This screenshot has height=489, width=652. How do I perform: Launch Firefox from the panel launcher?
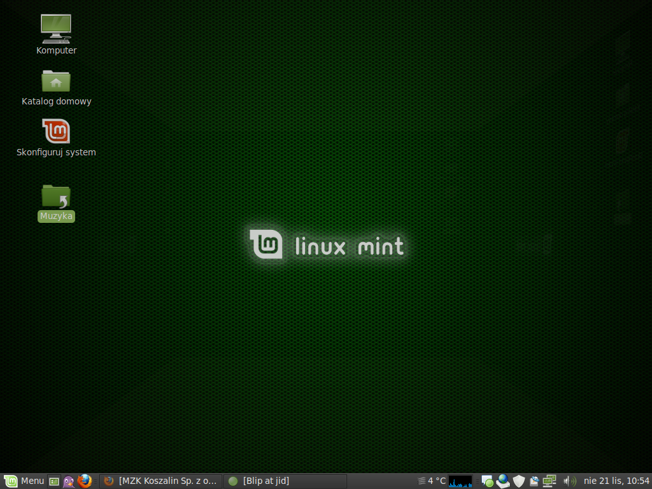(85, 481)
